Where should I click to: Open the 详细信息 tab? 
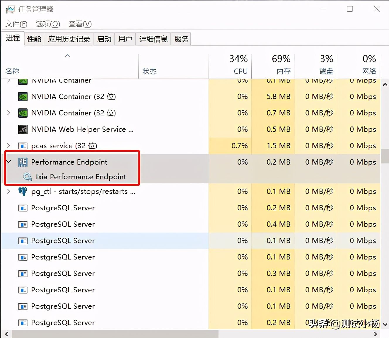point(153,39)
